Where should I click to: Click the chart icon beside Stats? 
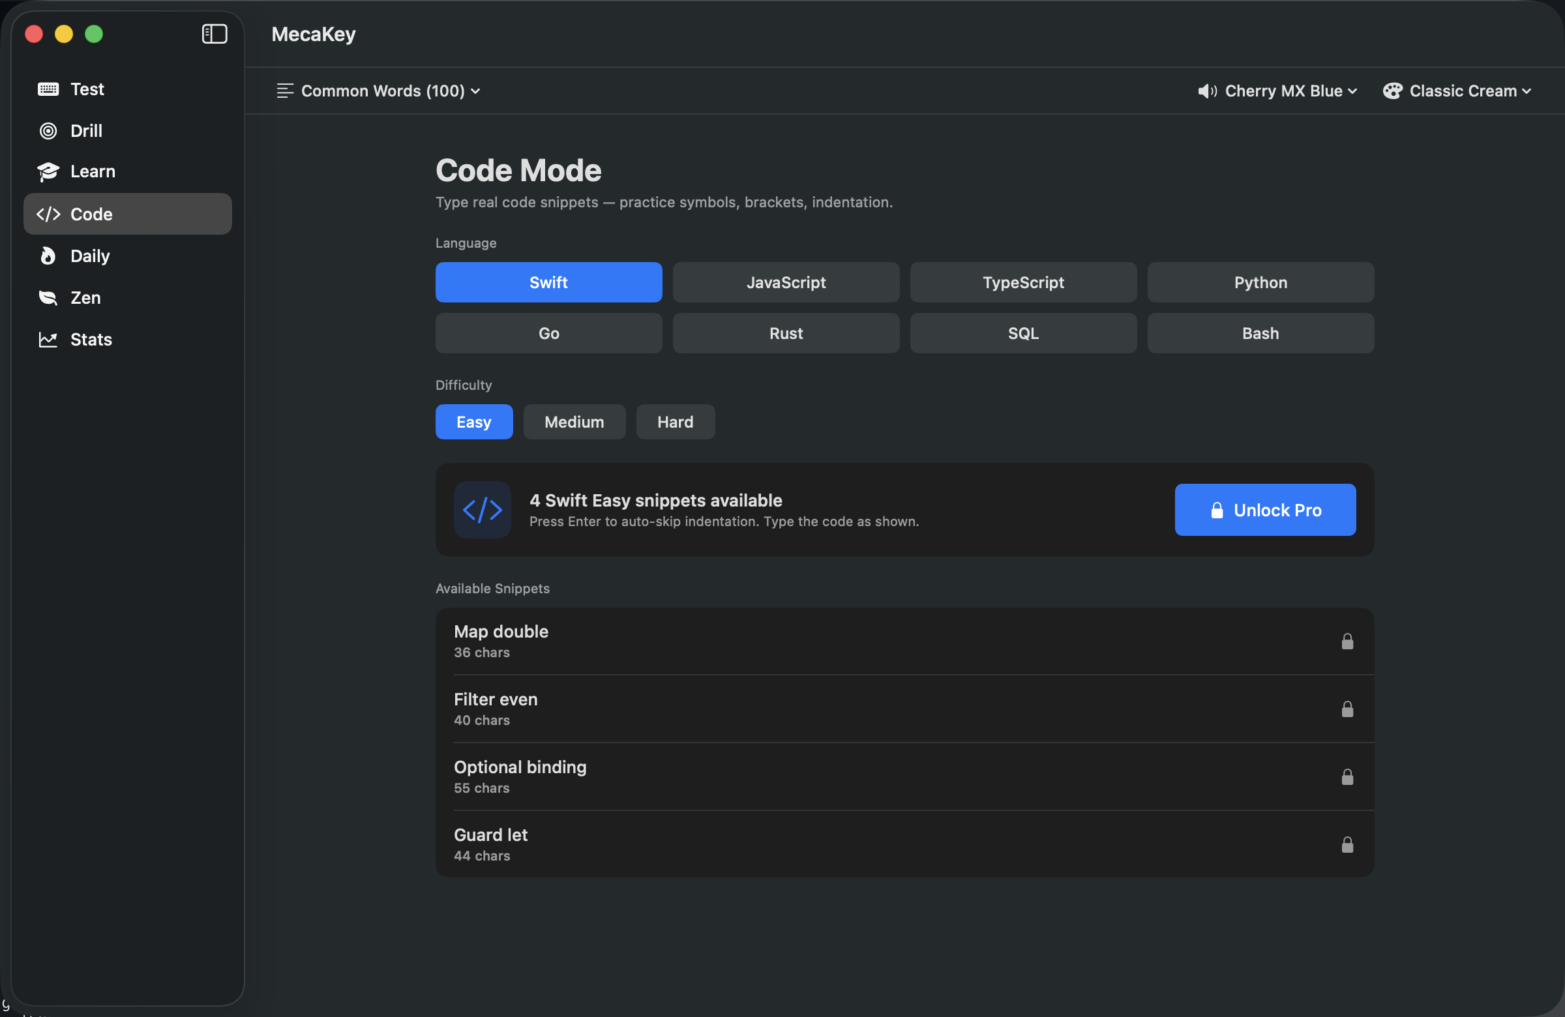tap(48, 340)
